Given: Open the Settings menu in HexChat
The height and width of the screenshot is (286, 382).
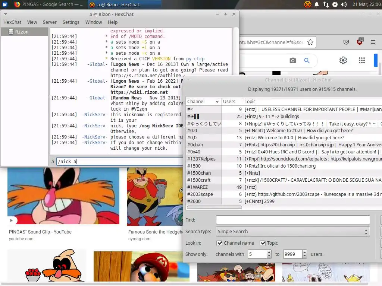Looking at the screenshot, I should pyautogui.click(x=71, y=22).
